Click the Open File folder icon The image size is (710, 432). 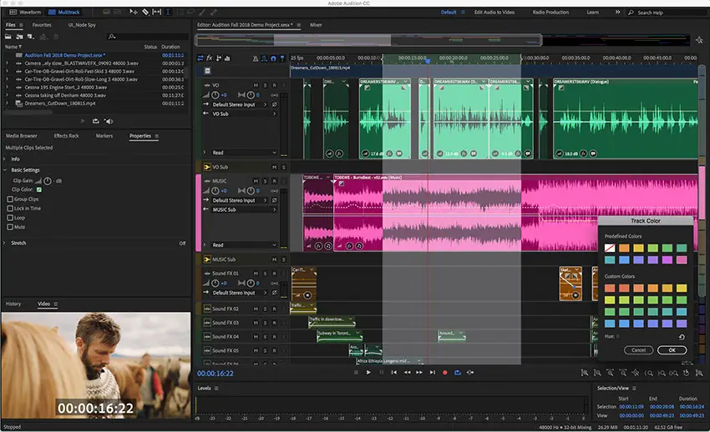pyautogui.click(x=8, y=37)
